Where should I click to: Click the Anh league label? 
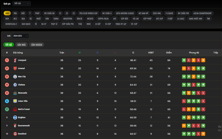coord(9,36)
